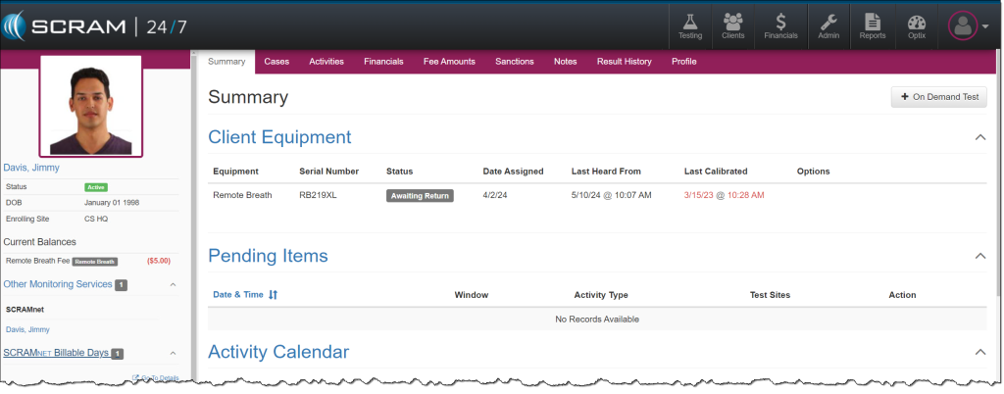Switch to the Cases tab
The width and height of the screenshot is (1004, 394).
[x=276, y=62]
